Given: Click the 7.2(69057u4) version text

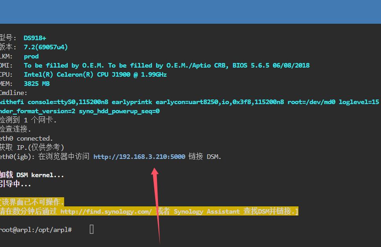Looking at the screenshot, I should point(46,47).
